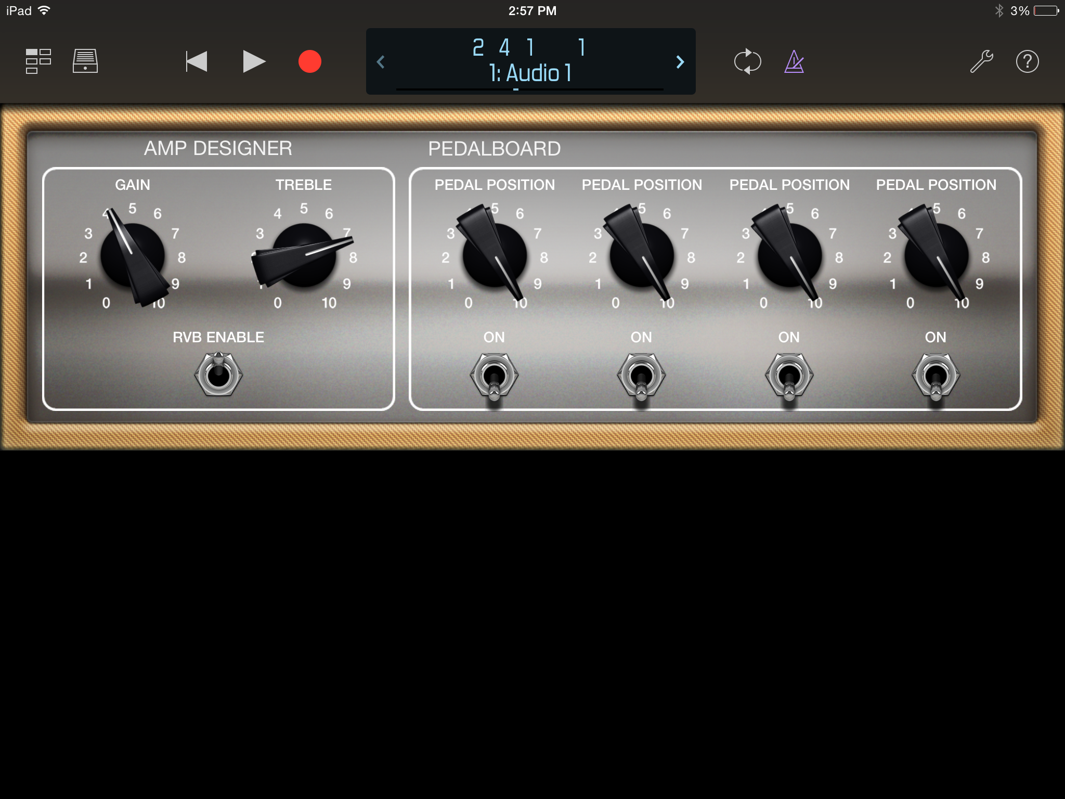Select the PEDALBOARD section label
The height and width of the screenshot is (799, 1065).
pyautogui.click(x=495, y=148)
